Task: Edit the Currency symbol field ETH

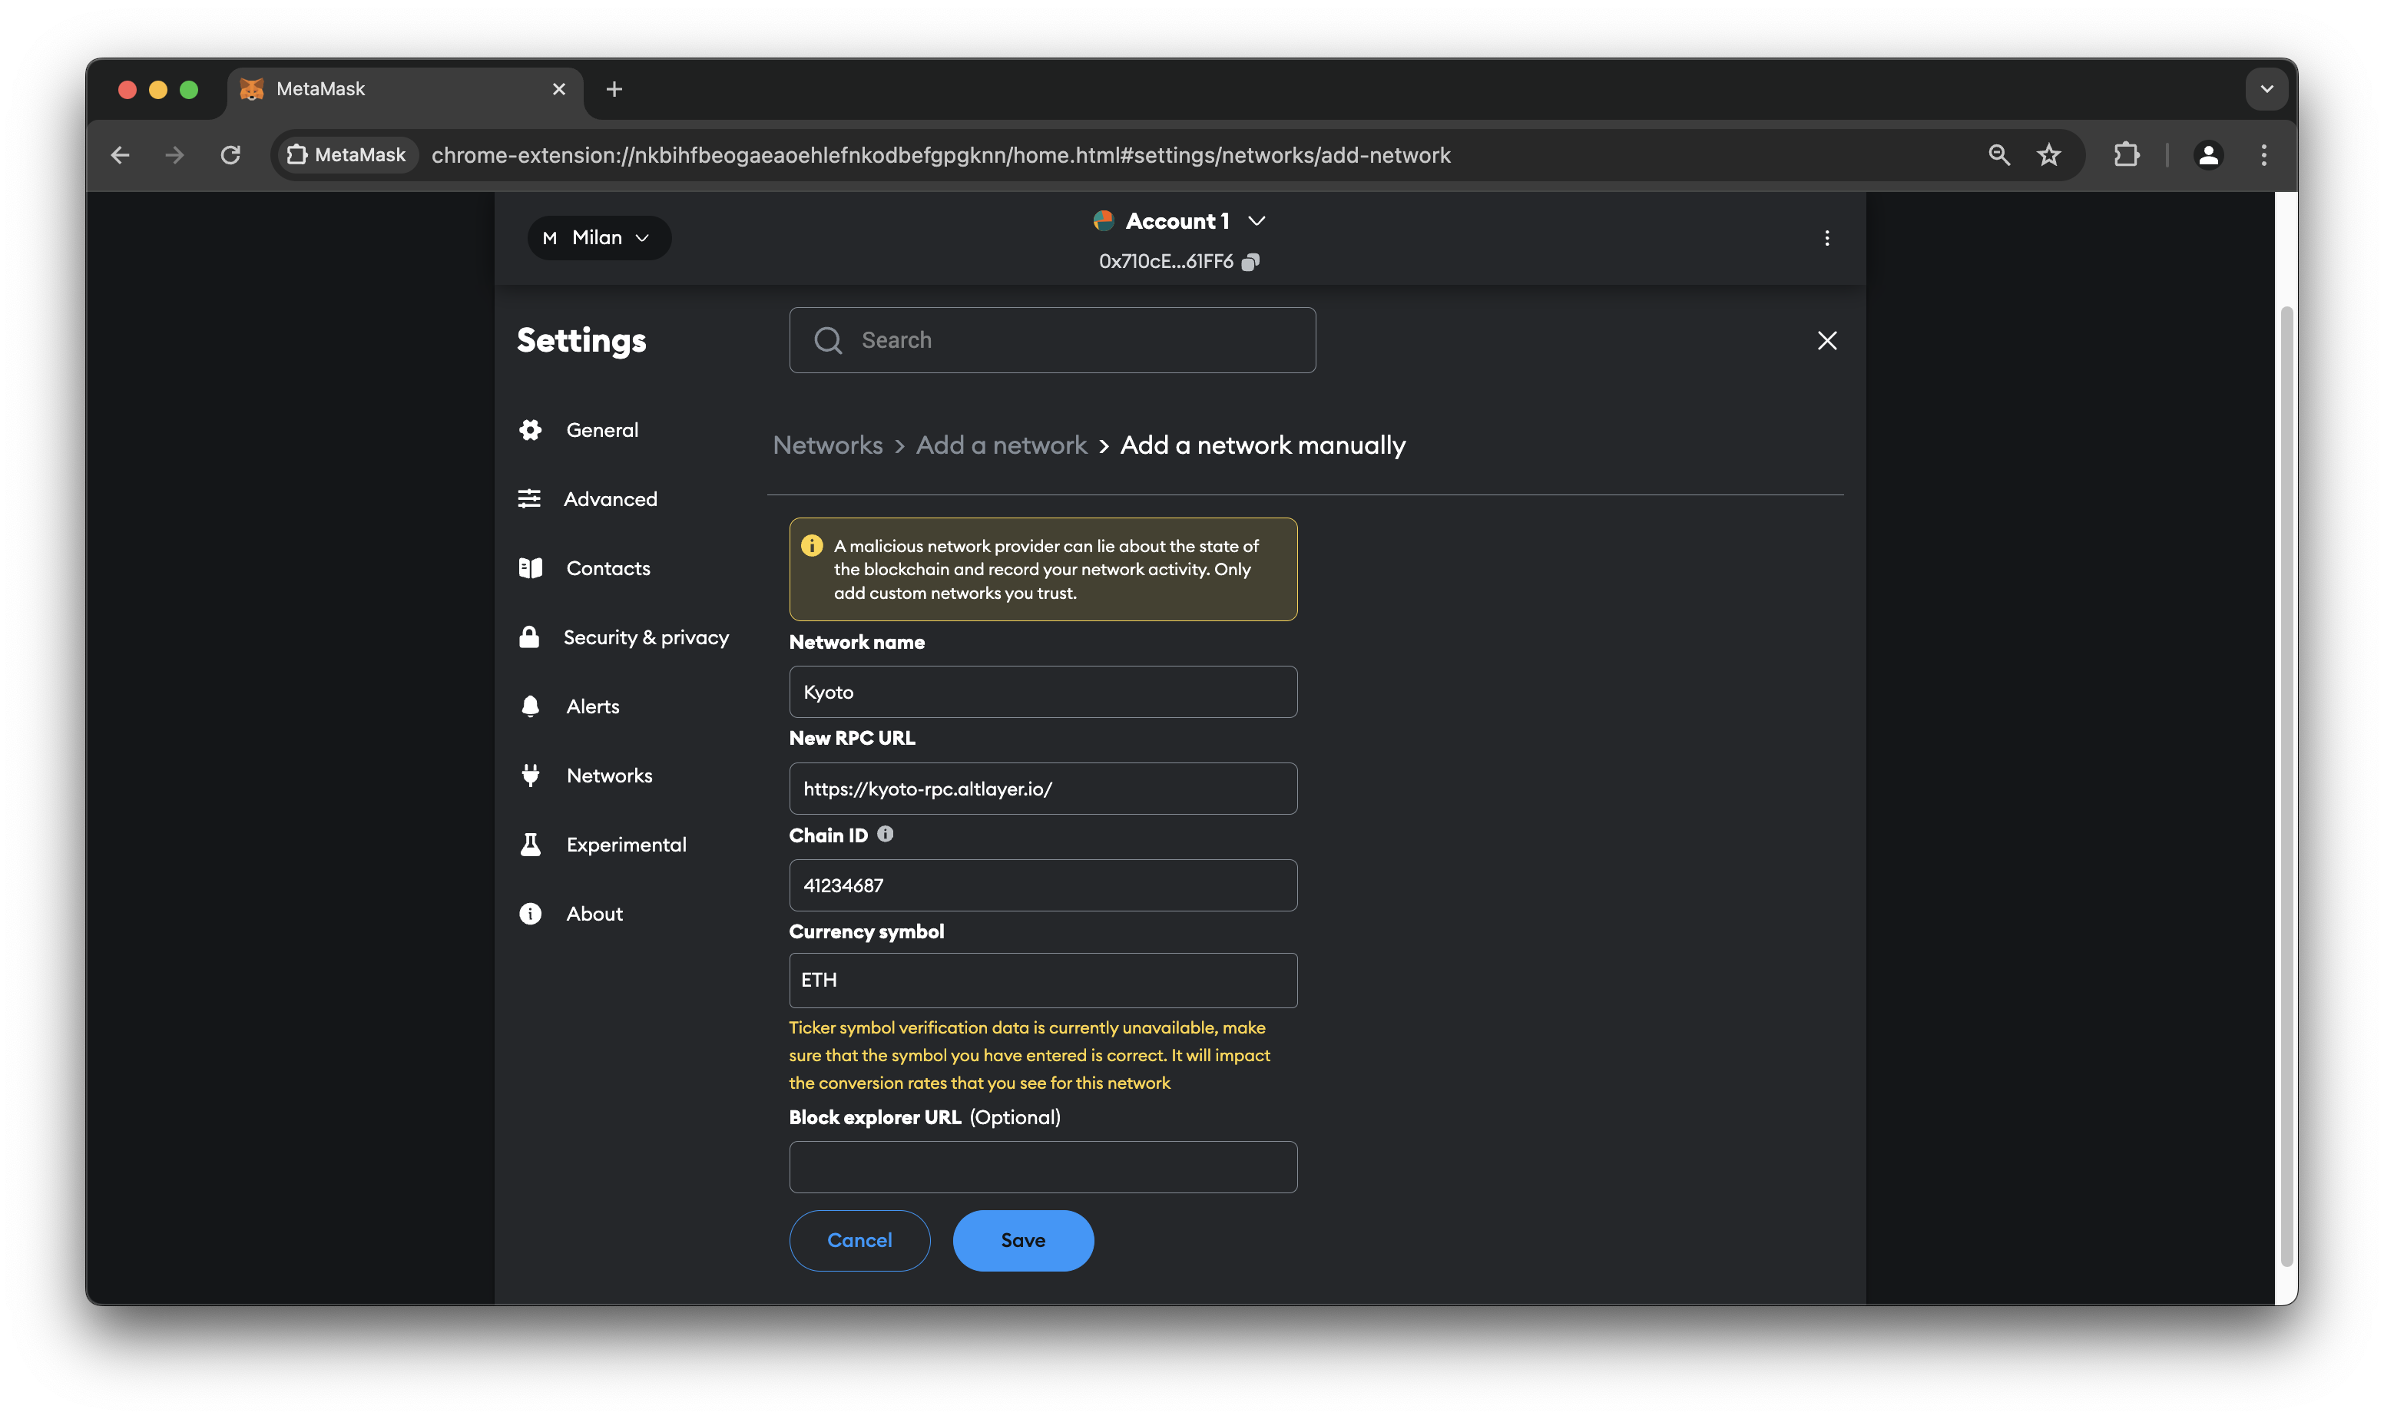Action: (1042, 980)
